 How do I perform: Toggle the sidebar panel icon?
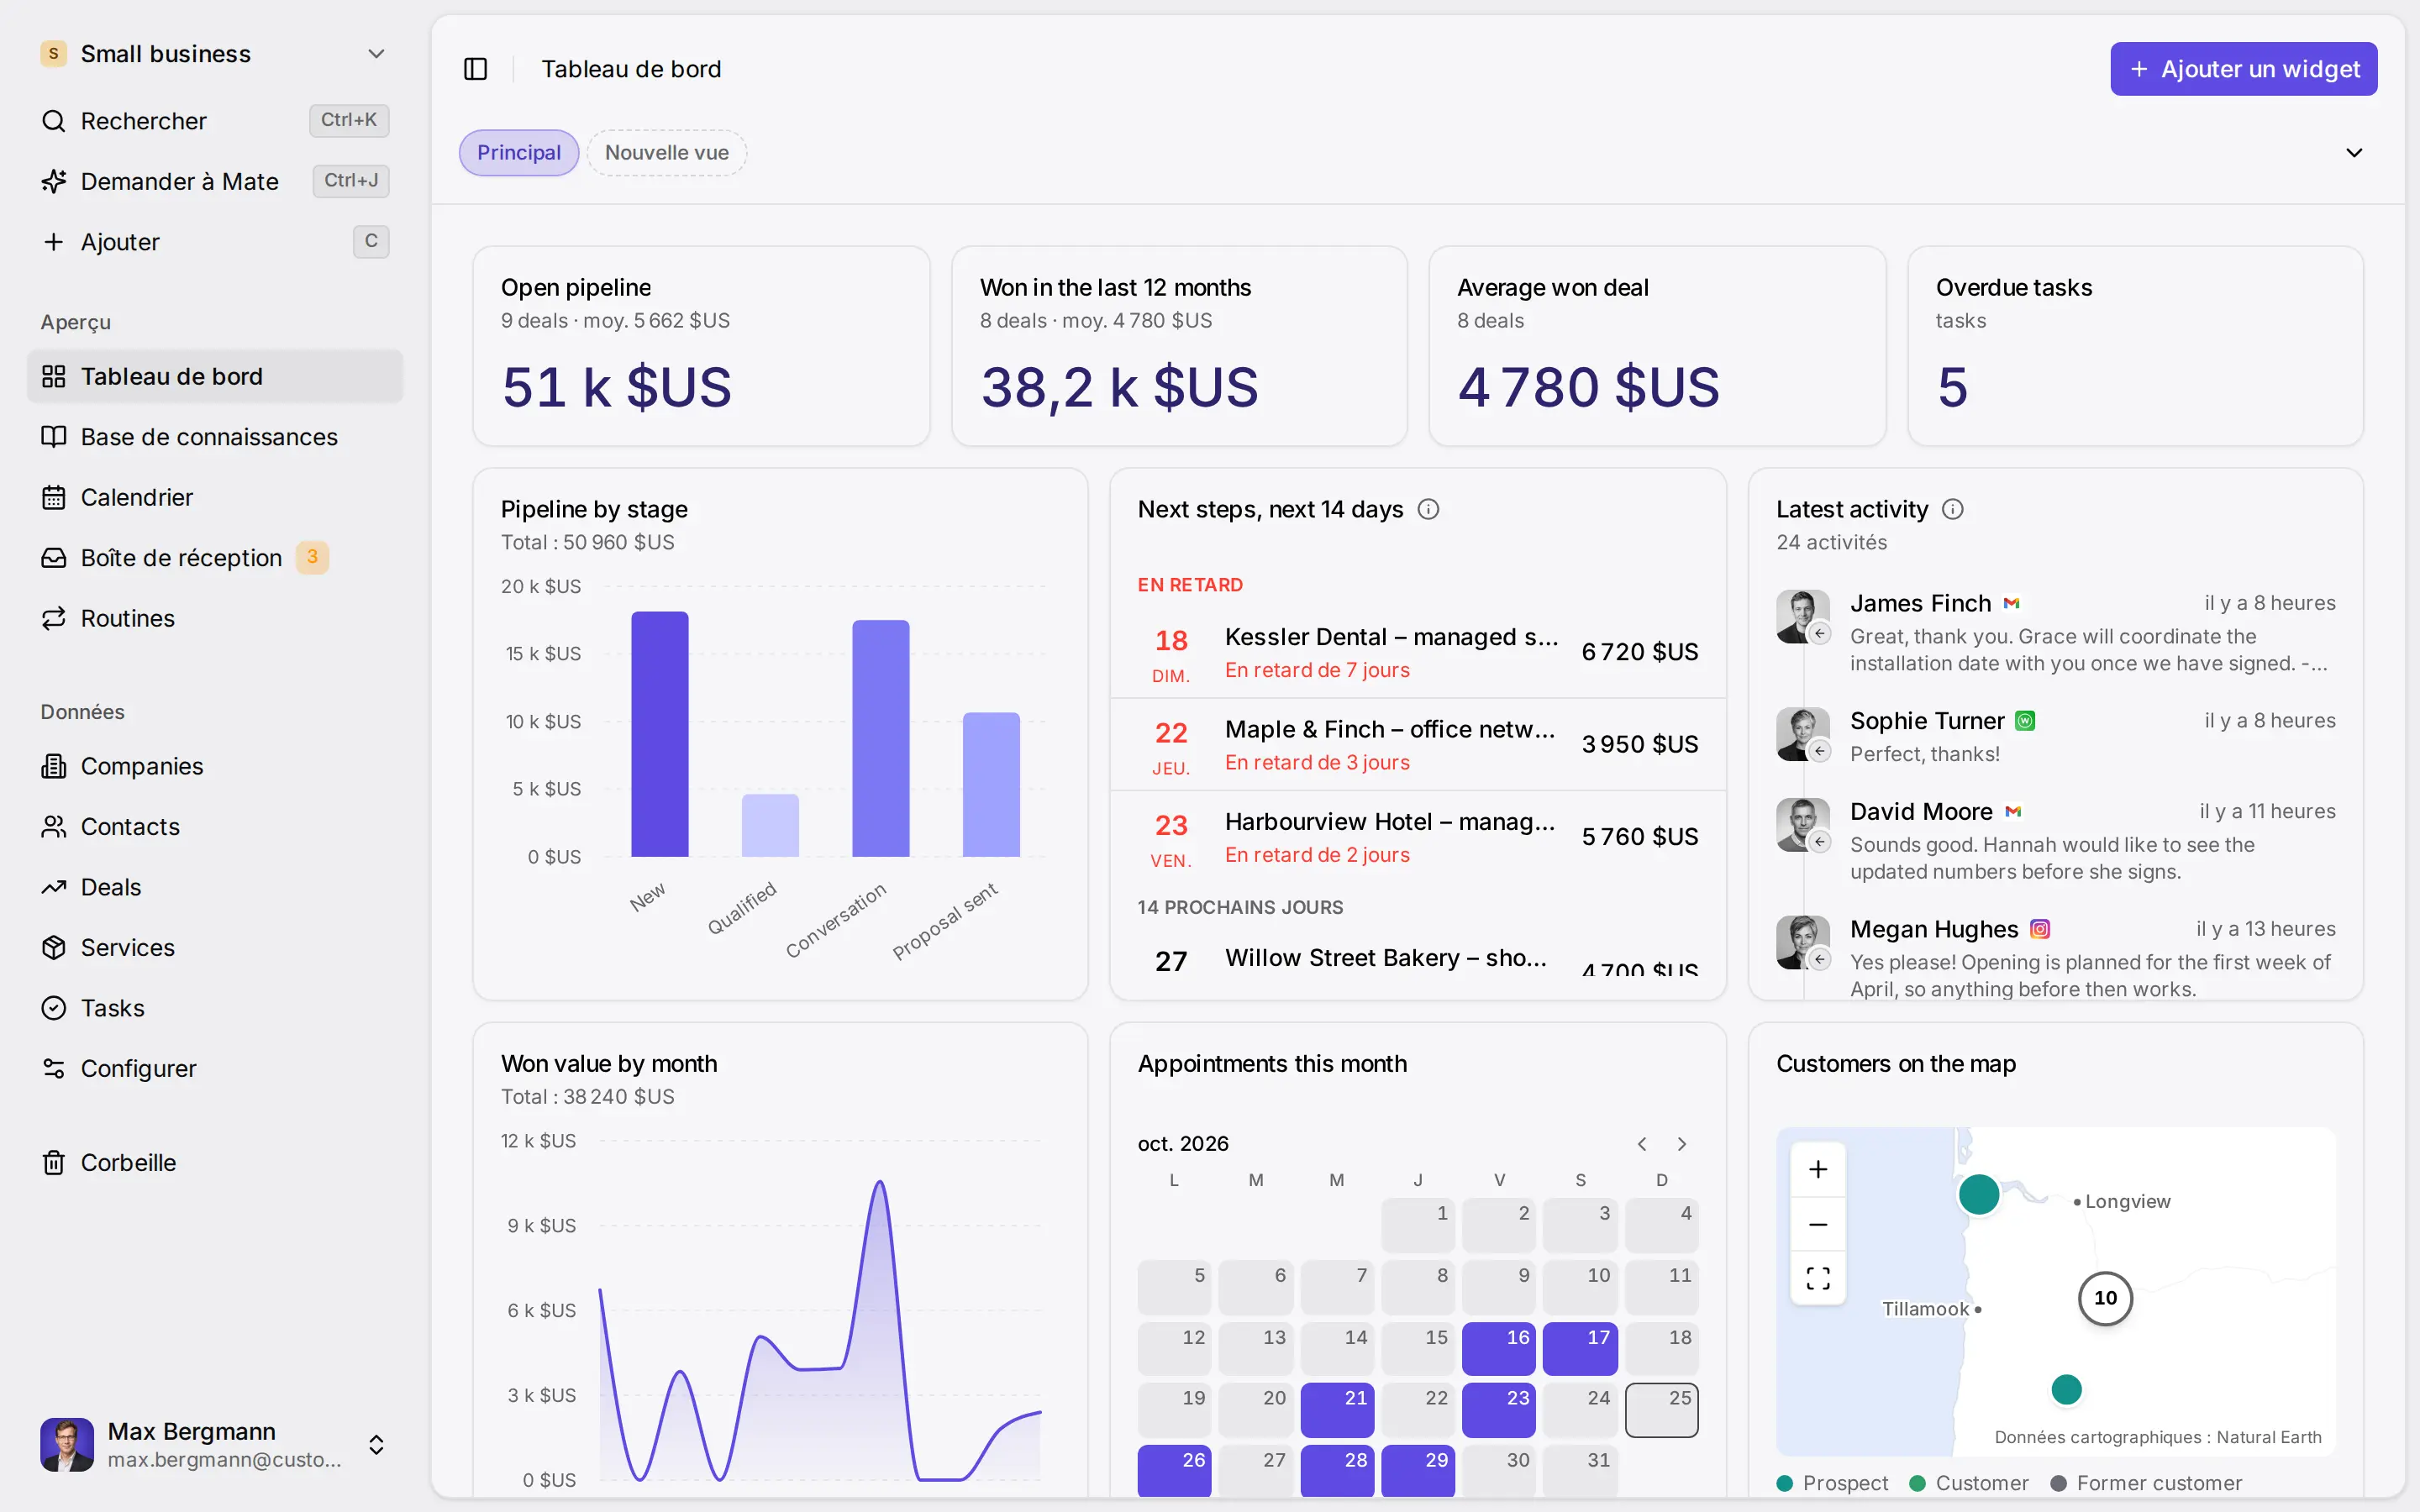[475, 69]
